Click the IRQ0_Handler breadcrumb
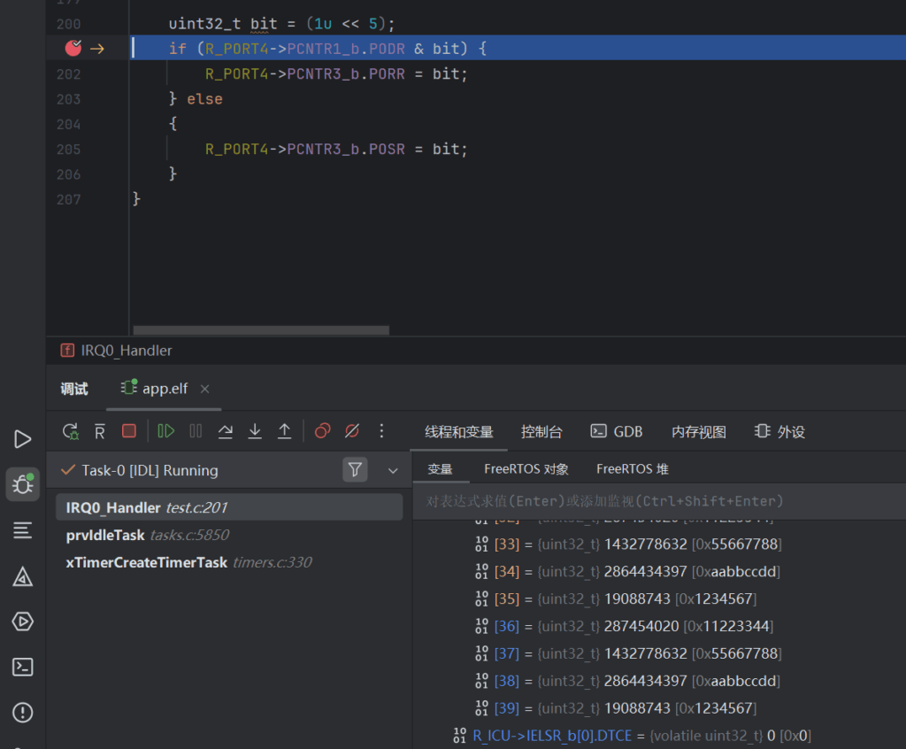This screenshot has height=749, width=906. (x=117, y=351)
